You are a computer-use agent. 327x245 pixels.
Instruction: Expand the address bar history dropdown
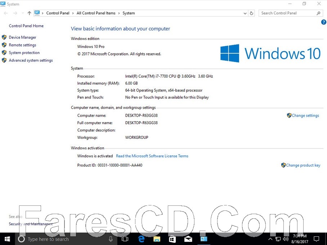tap(245, 13)
